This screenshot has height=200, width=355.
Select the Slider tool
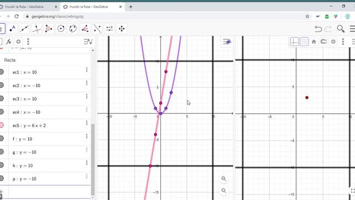click(x=109, y=29)
